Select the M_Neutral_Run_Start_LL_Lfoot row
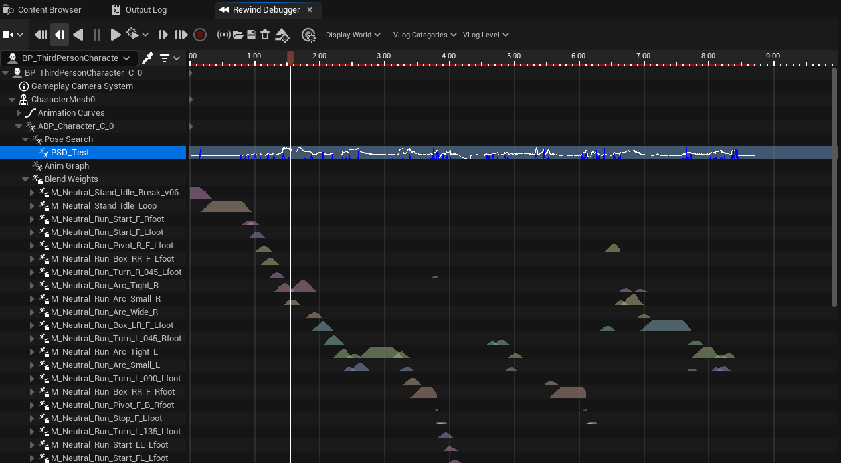This screenshot has height=463, width=841. (x=93, y=445)
